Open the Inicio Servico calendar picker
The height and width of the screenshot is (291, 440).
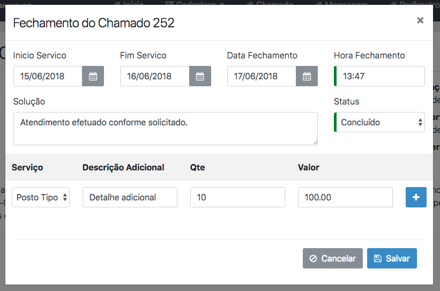click(x=93, y=76)
